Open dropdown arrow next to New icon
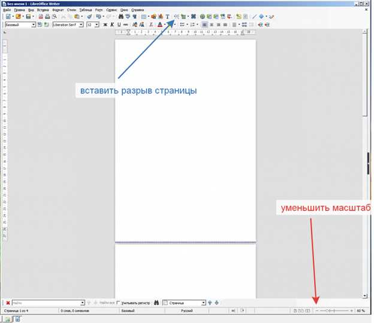Image resolution: width=374 pixels, height=323 pixels. 13,17
